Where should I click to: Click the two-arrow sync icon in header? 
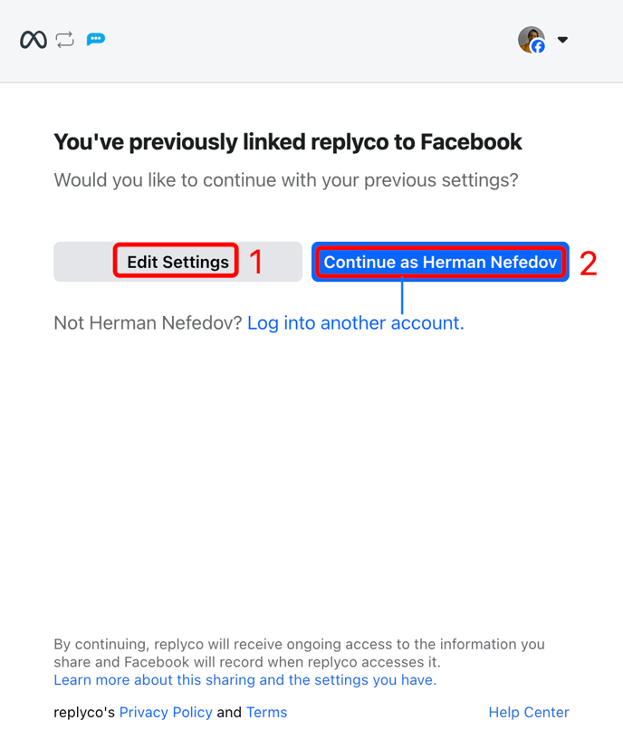[x=64, y=40]
